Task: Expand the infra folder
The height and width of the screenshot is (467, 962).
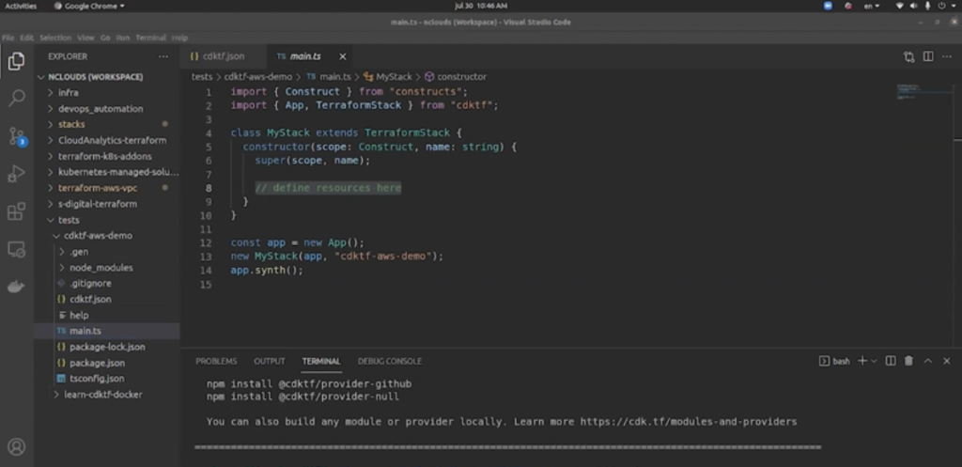Action: coord(107,93)
